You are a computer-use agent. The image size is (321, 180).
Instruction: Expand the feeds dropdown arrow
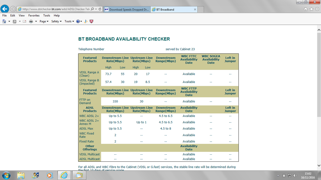tap(20, 21)
